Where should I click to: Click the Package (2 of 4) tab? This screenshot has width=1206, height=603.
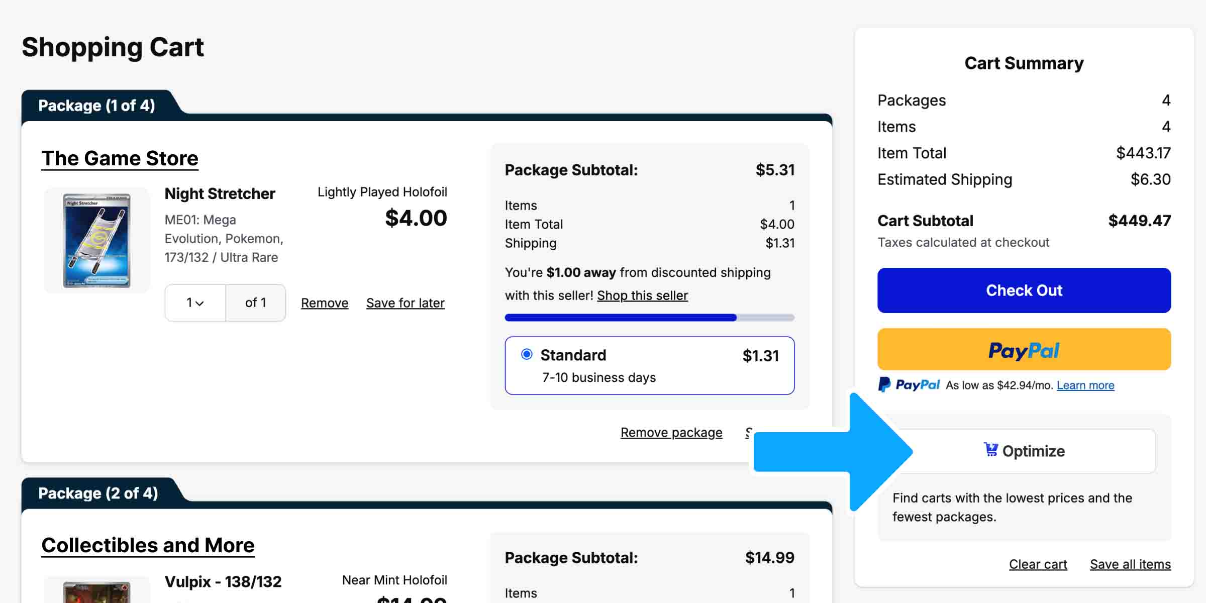tap(98, 493)
